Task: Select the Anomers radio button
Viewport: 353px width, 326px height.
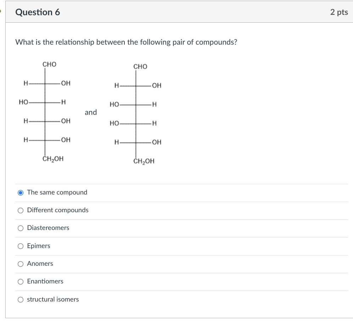Action: tap(21, 264)
